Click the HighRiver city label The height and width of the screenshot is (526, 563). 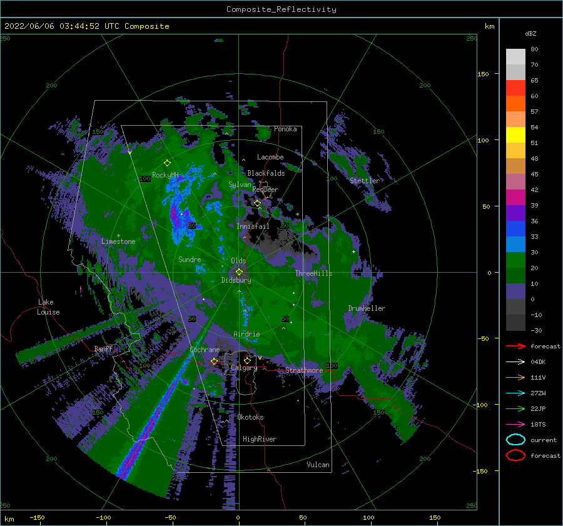(x=260, y=439)
